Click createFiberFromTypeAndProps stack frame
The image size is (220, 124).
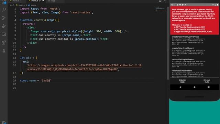click(x=188, y=41)
